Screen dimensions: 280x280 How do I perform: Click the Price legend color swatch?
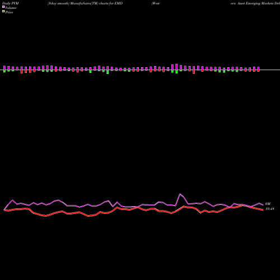(x=3, y=12)
